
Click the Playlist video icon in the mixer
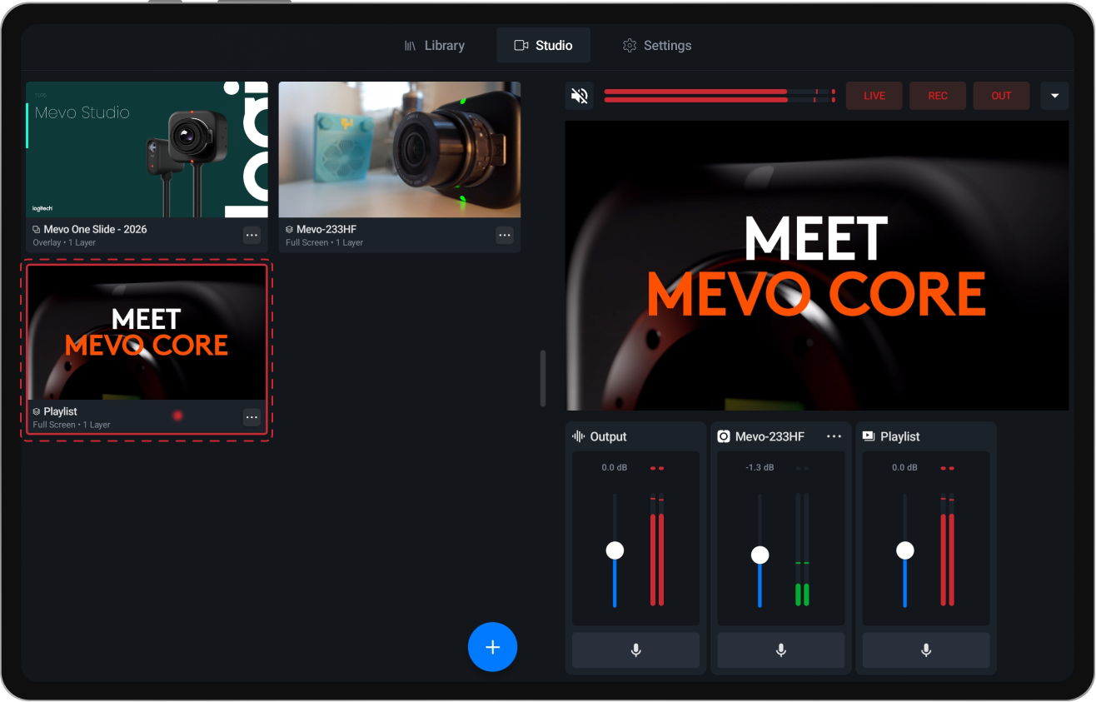tap(868, 436)
